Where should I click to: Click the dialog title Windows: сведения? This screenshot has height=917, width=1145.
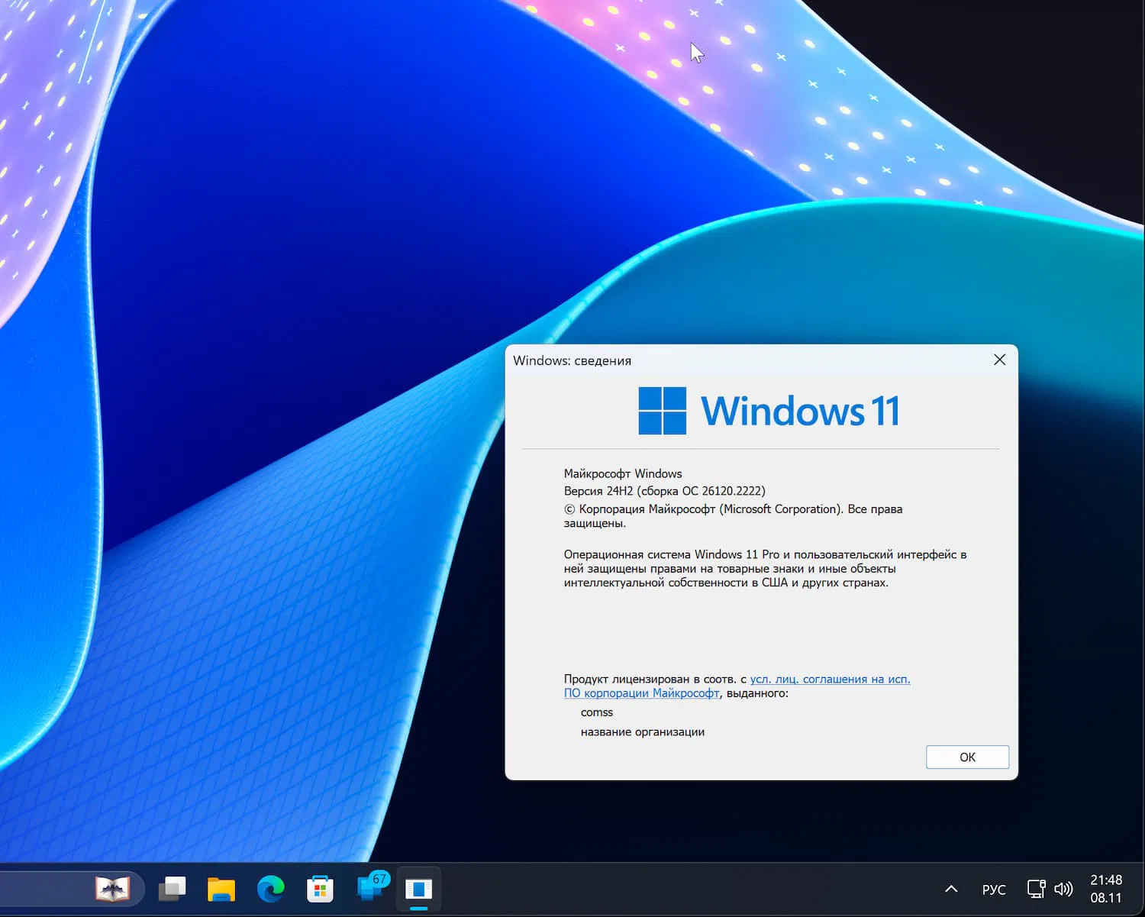click(571, 360)
